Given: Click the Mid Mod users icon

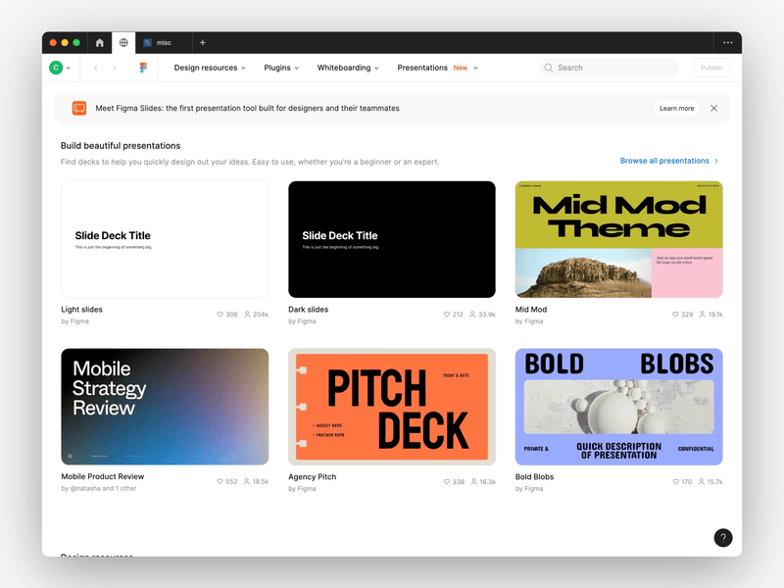Looking at the screenshot, I should 702,314.
